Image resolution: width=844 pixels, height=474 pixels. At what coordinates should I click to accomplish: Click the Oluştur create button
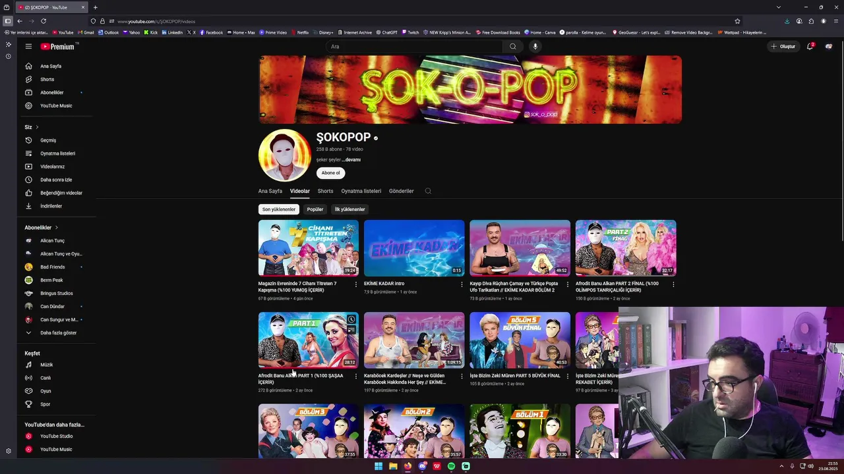(783, 46)
